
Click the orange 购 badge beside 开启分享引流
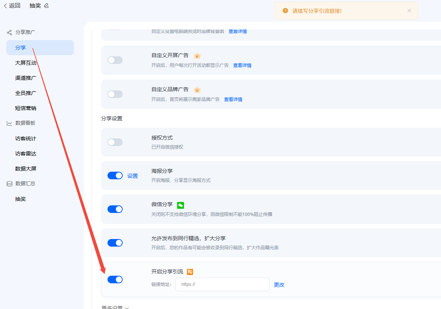point(190,272)
